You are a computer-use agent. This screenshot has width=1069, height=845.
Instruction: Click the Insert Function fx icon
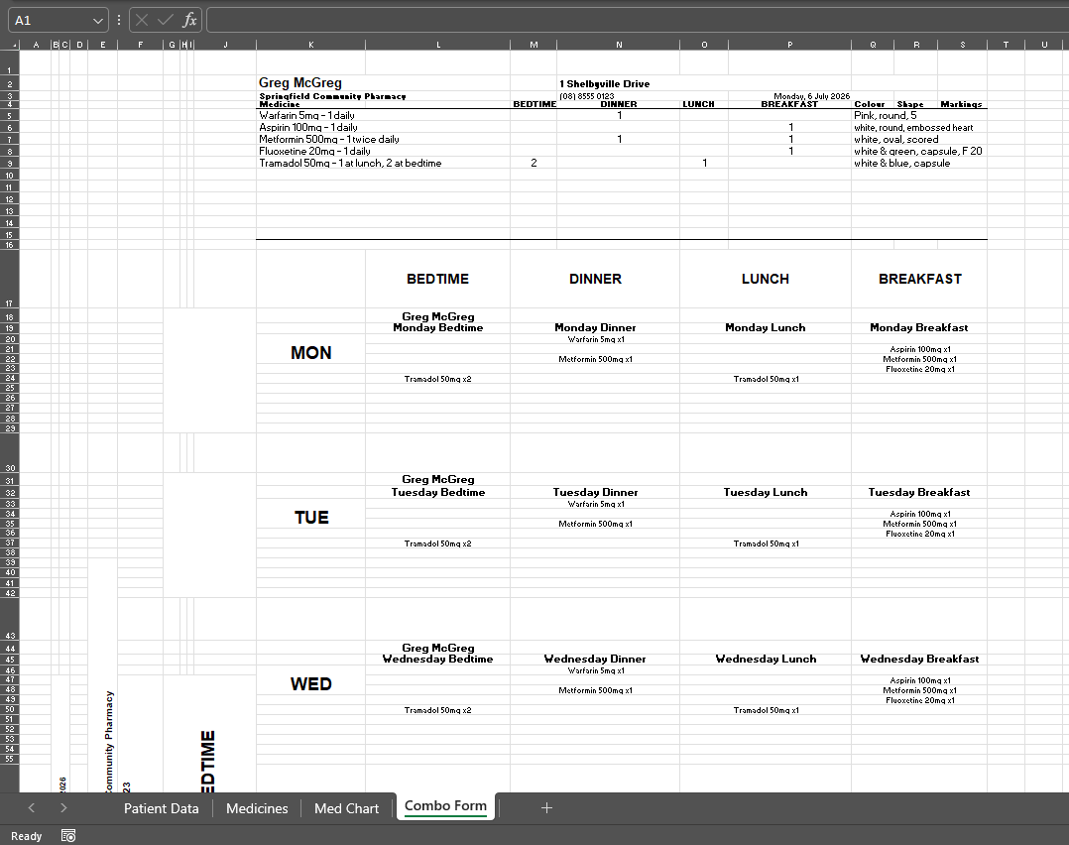[x=189, y=21]
